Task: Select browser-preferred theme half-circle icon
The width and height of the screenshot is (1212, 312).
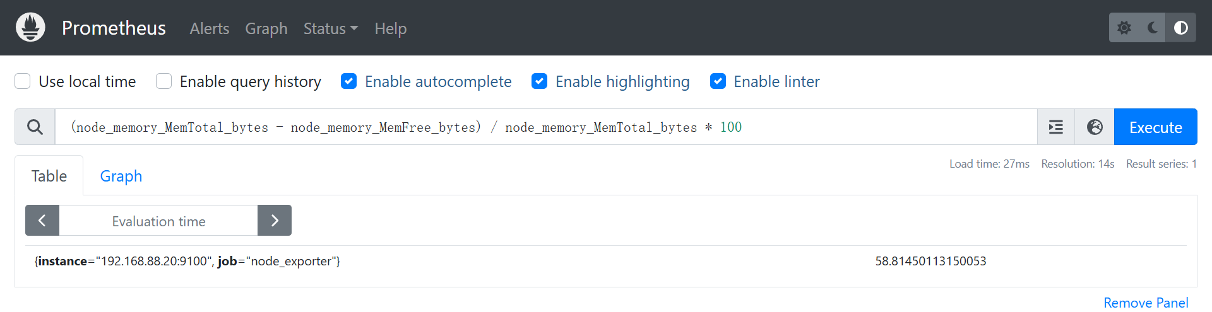Action: click(x=1180, y=28)
